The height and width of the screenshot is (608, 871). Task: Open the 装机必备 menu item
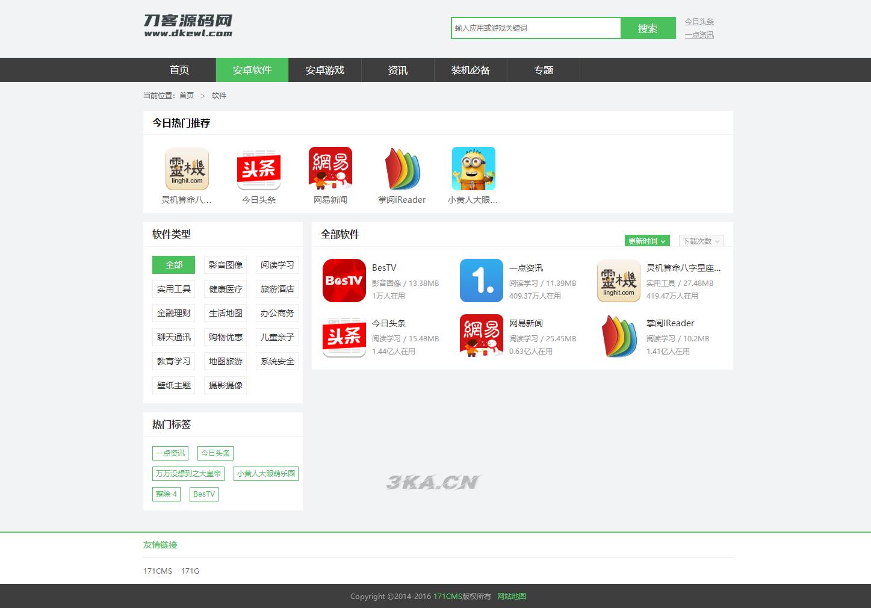[471, 70]
